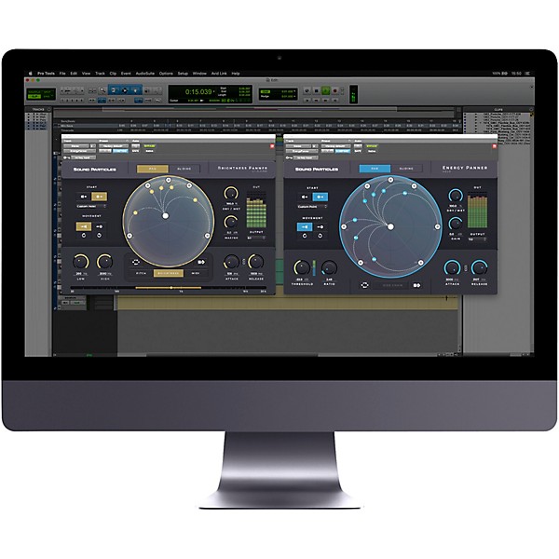Viewport: 559px width, 559px height.
Task: Click Dry/Wet knob in Brightness Panner
Action: pos(231,193)
